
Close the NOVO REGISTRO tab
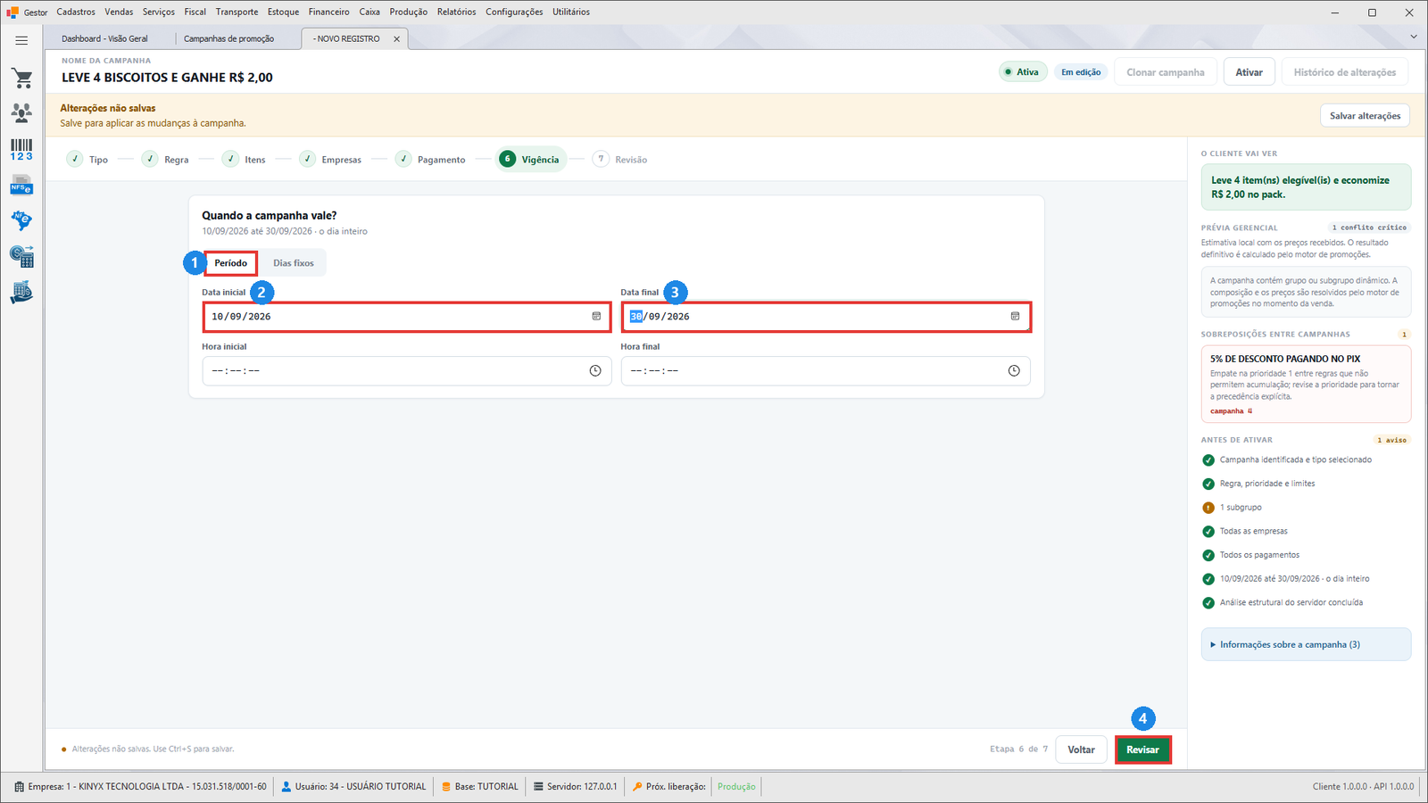point(397,39)
